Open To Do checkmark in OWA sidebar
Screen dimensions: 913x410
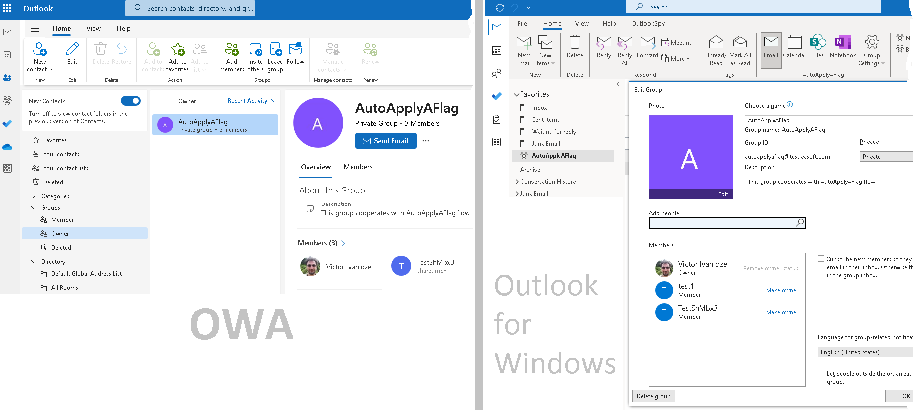point(7,123)
